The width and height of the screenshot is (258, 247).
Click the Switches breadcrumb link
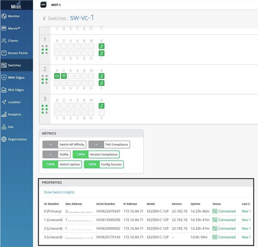(x=57, y=18)
